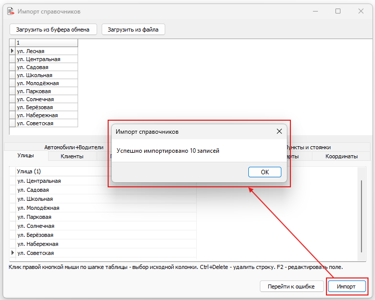Viewport: 375px width, 300px height.
Task: Select 'ул. Советская' in the source table
Action: 47,123
